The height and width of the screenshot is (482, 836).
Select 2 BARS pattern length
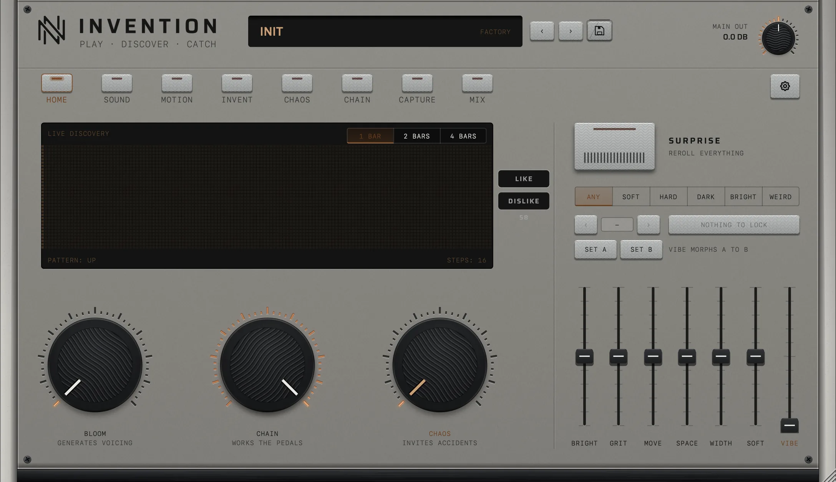pyautogui.click(x=417, y=136)
